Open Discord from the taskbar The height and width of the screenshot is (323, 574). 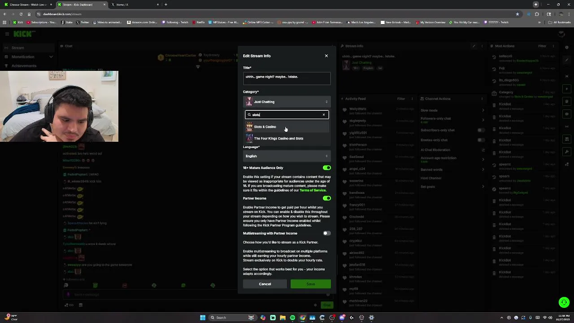coord(342,318)
